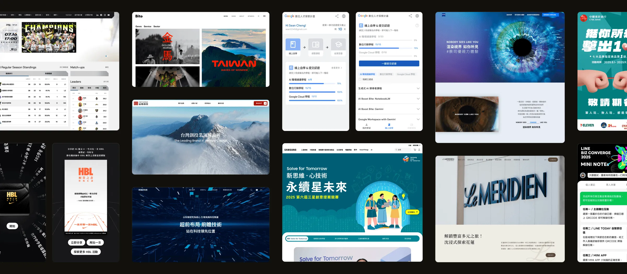627x274 pixels.
Task: Click the blue 一鍵提交認證 button
Action: click(389, 63)
